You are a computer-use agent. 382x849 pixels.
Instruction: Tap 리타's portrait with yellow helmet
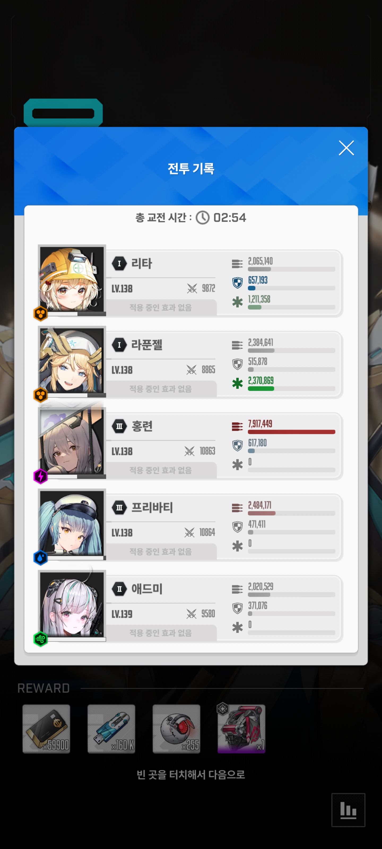pyautogui.click(x=72, y=279)
